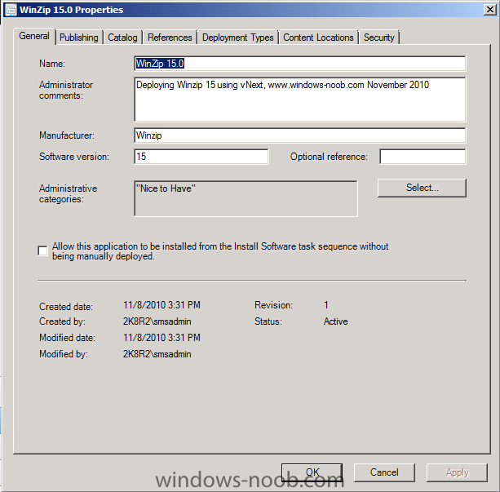This screenshot has width=500, height=492.
Task: Click Select... to choose administrative categories
Action: [x=422, y=188]
